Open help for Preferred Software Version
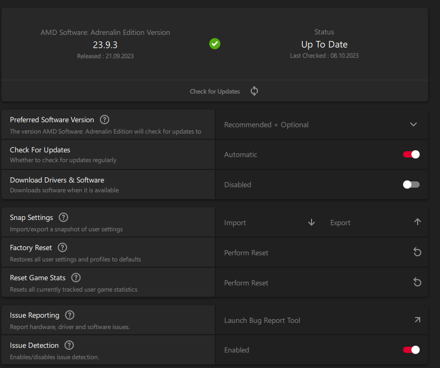Image resolution: width=440 pixels, height=368 pixels. [x=105, y=120]
